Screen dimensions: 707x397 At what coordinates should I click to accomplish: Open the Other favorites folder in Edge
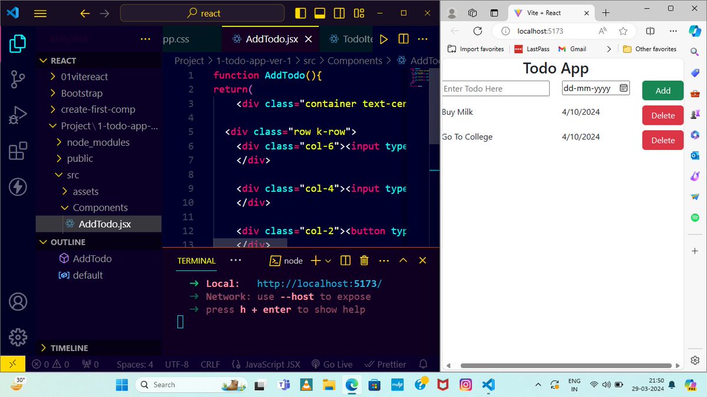coord(650,49)
